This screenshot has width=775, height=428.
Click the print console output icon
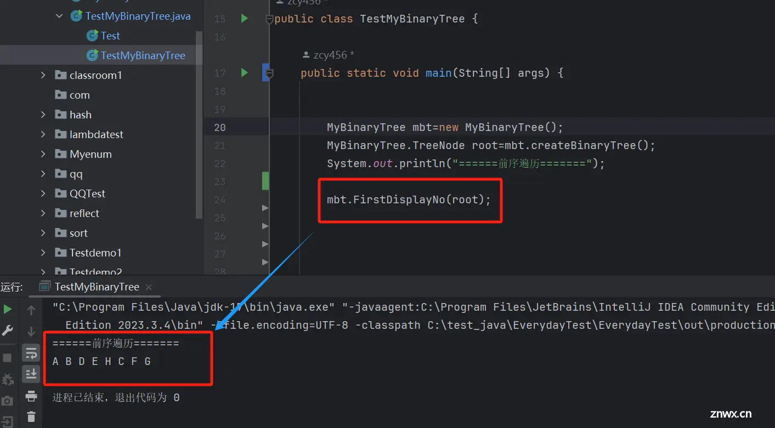pyautogui.click(x=31, y=396)
